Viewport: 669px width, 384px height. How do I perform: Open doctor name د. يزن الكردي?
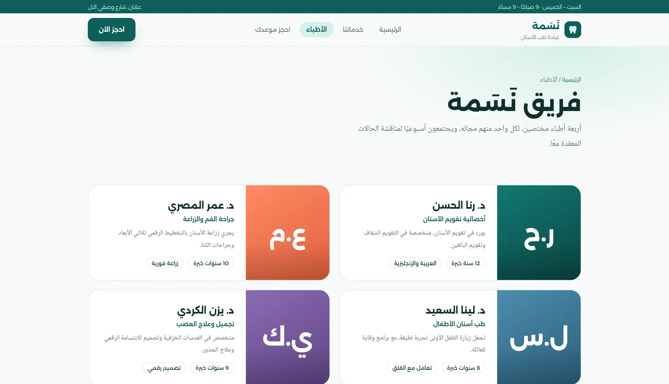pyautogui.click(x=205, y=311)
